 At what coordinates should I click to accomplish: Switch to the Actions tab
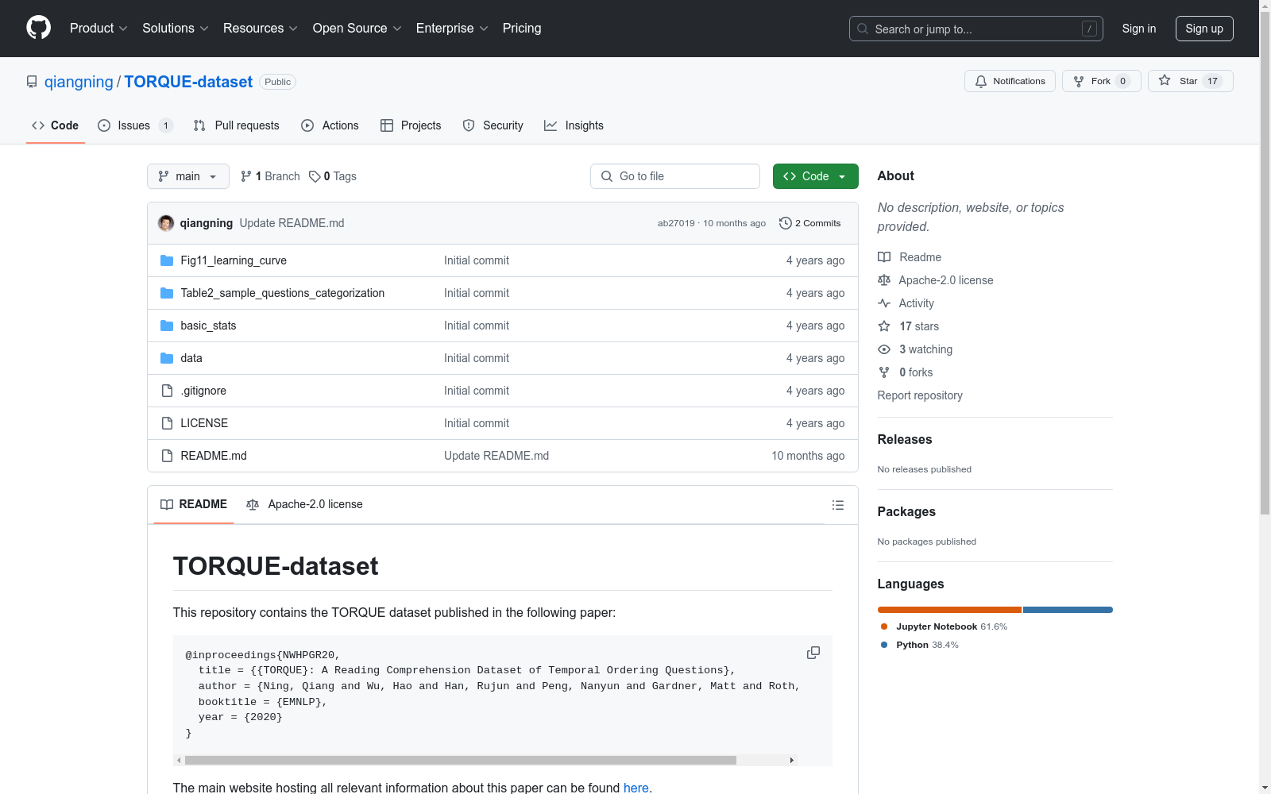coord(330,125)
